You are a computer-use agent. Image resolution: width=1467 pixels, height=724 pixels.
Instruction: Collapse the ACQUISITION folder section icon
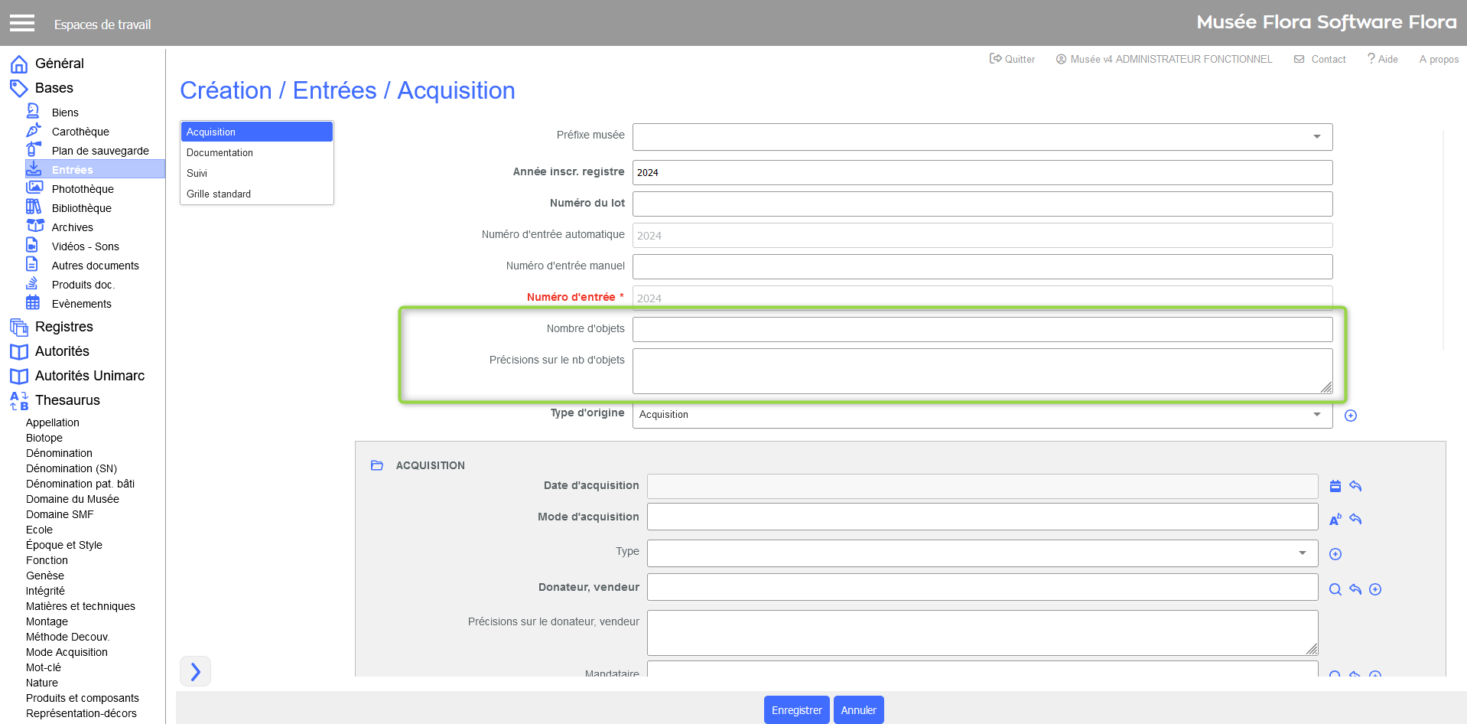pyautogui.click(x=377, y=465)
